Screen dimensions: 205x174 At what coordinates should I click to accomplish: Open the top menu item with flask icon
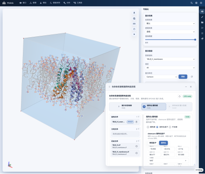[x=43, y=3]
